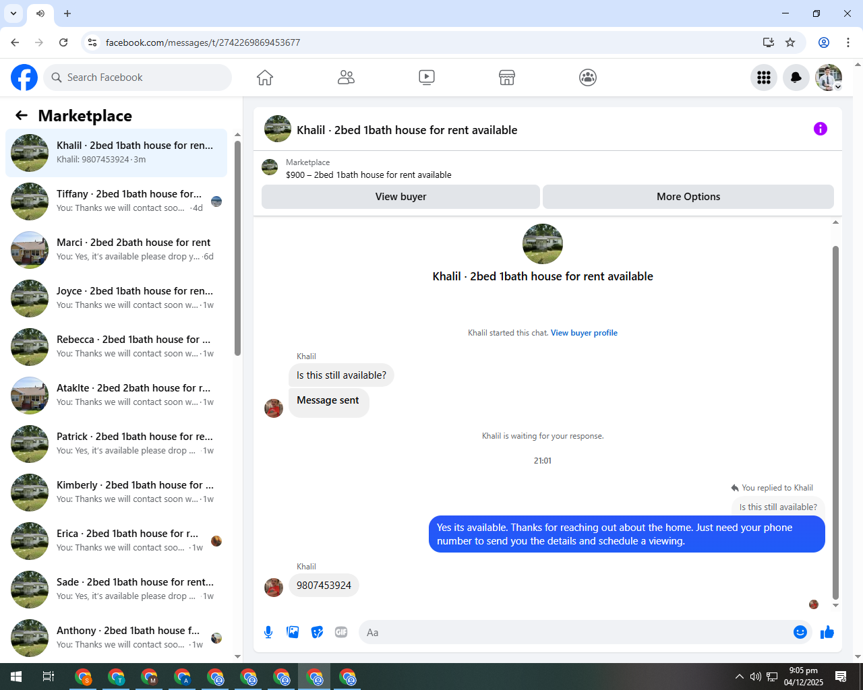
Task: Click the Aa message input box
Action: [x=585, y=632]
